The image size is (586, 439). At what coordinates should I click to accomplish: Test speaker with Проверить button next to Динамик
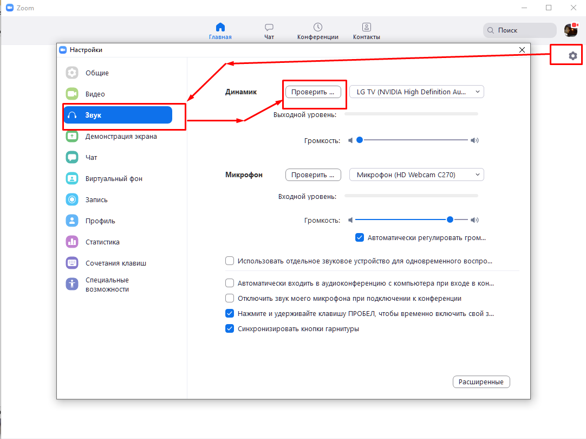[x=313, y=92]
